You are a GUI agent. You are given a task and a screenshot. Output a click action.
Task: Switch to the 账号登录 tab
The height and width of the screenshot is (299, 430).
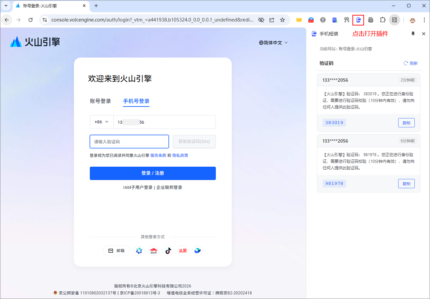pyautogui.click(x=100, y=101)
